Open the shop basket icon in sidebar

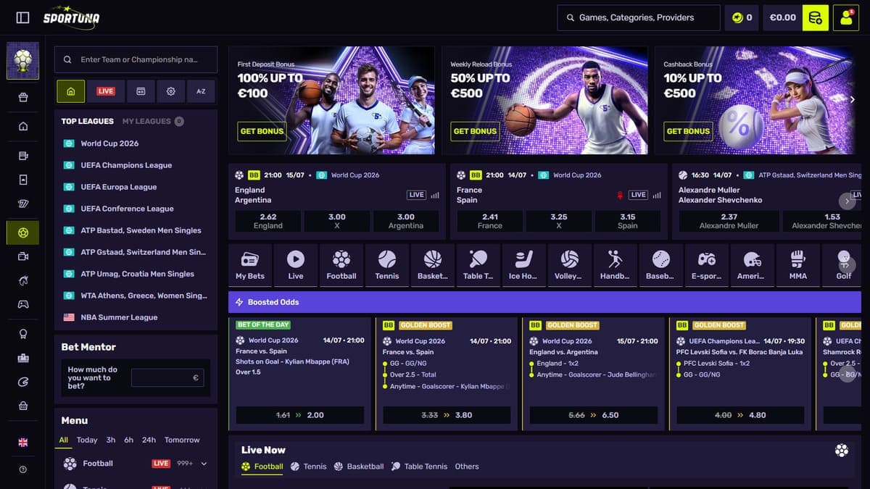click(23, 406)
